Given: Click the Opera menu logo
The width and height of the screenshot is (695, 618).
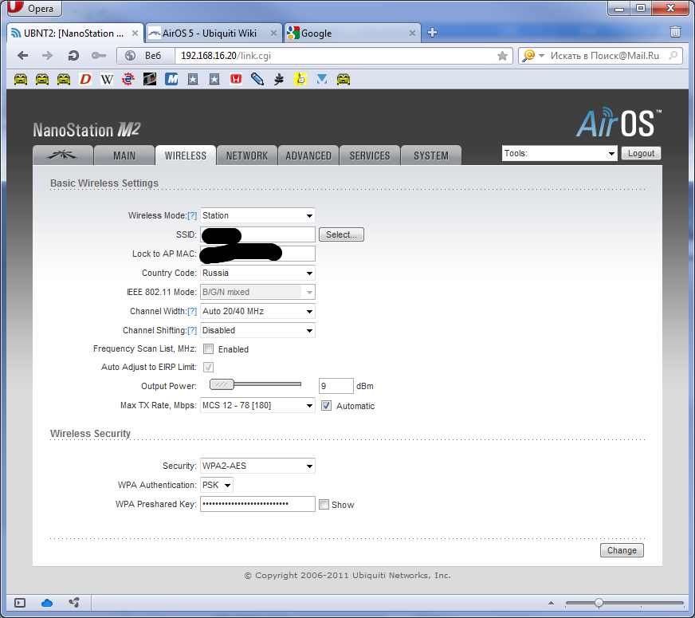Looking at the screenshot, I should [34, 9].
